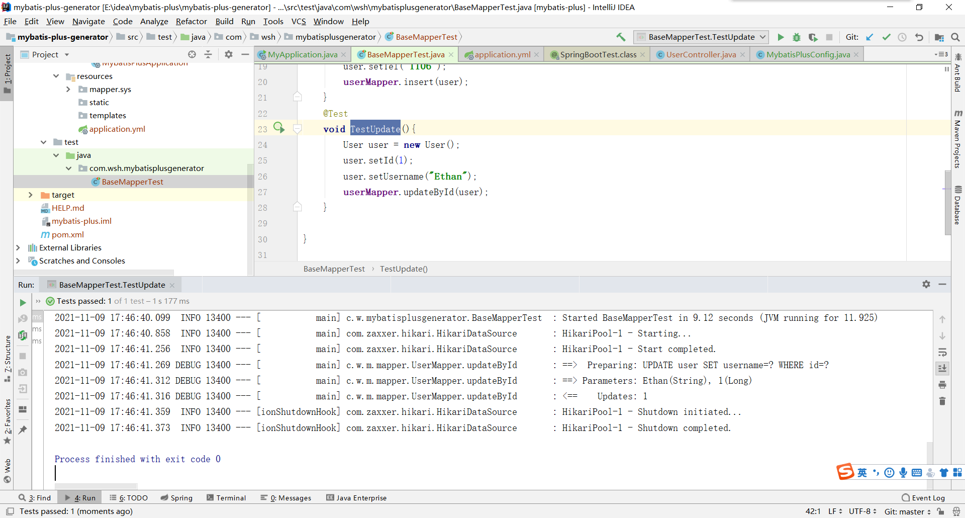
Task: Switch to UserController.java tab
Action: [x=701, y=54]
